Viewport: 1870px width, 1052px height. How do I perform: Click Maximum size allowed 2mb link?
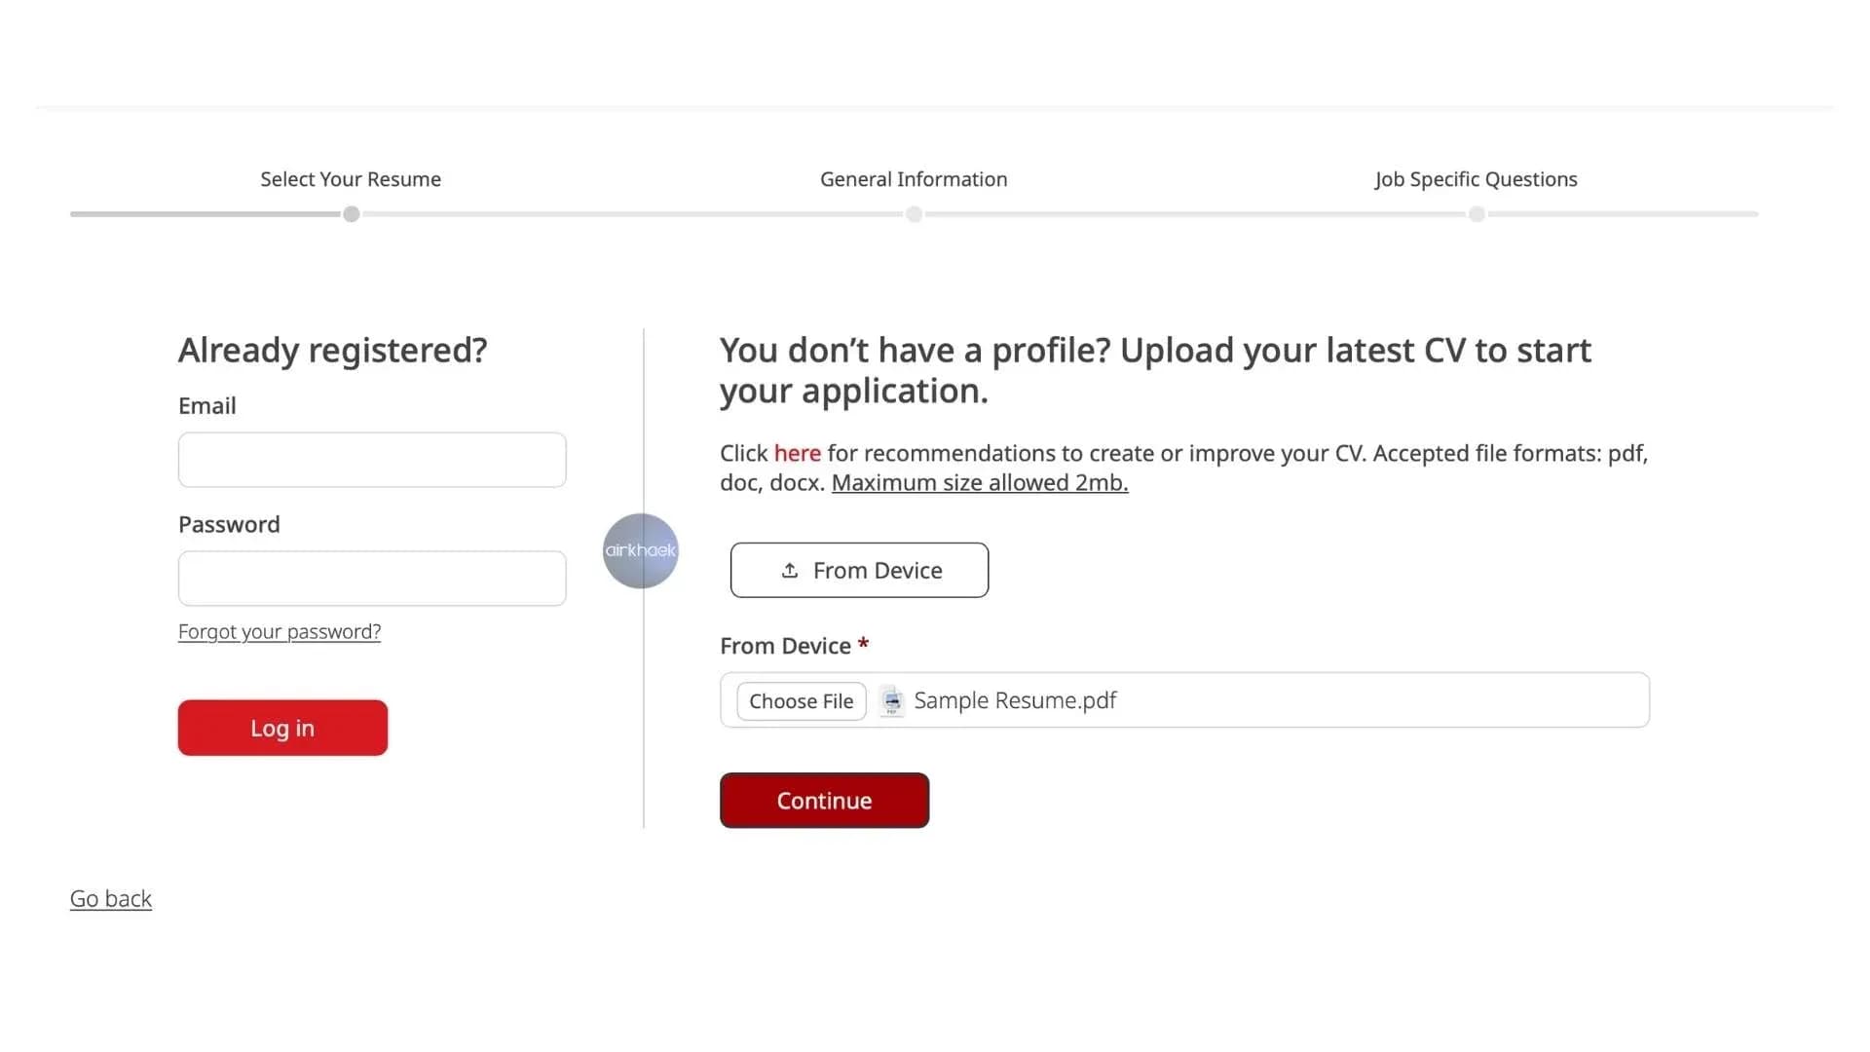[979, 482]
